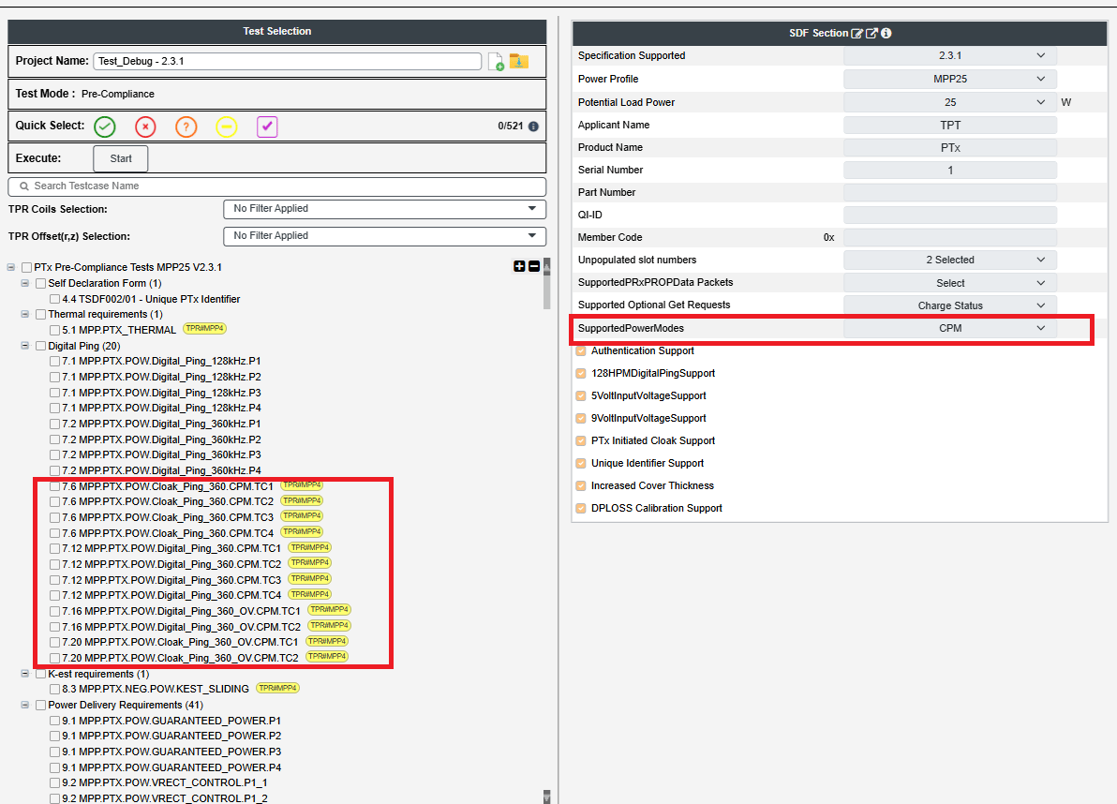Select 7.2 Digital_Ping_360kHz.P3 row text

tap(162, 455)
